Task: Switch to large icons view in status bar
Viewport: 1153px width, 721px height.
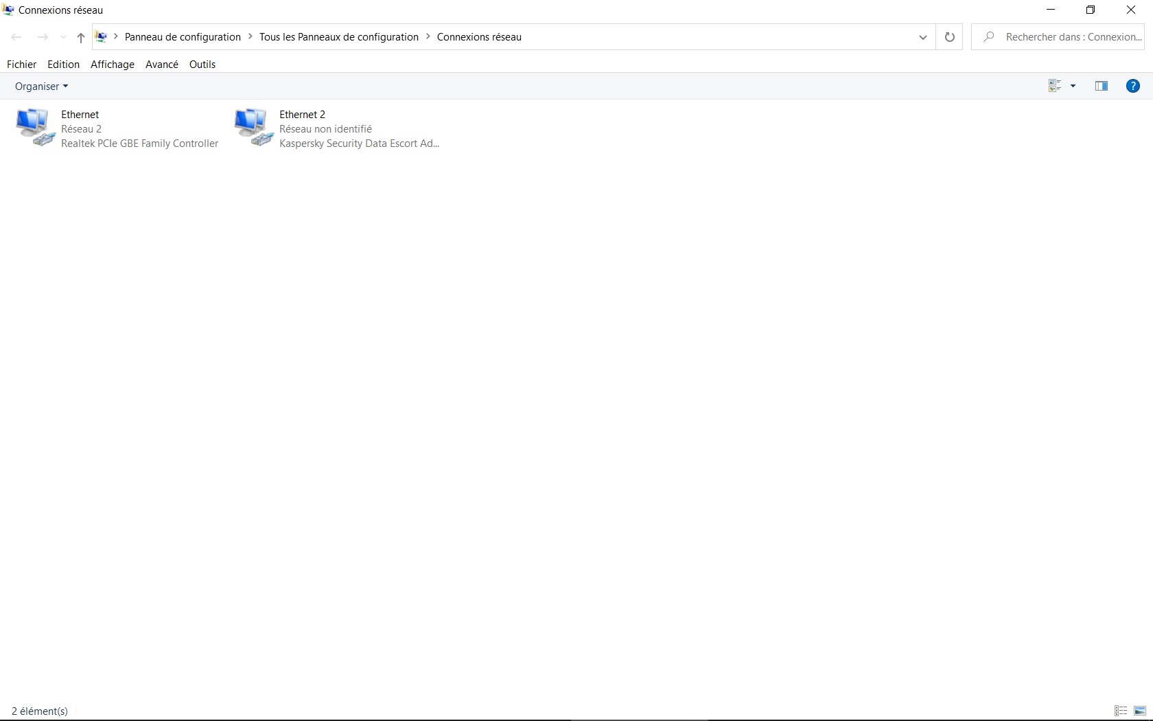Action: pyautogui.click(x=1140, y=711)
